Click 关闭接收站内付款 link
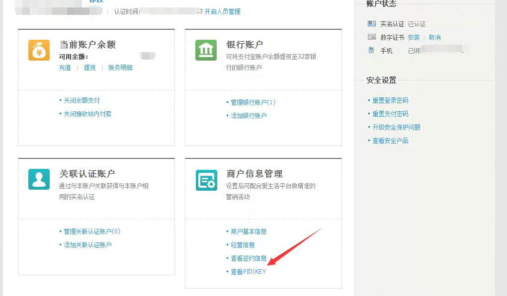507x296 pixels. [x=87, y=114]
